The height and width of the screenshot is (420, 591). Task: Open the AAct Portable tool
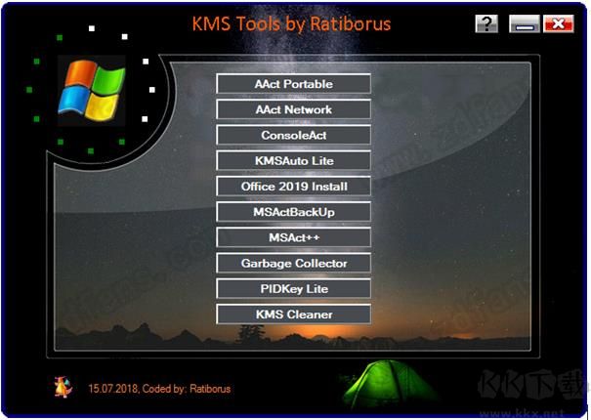click(293, 84)
